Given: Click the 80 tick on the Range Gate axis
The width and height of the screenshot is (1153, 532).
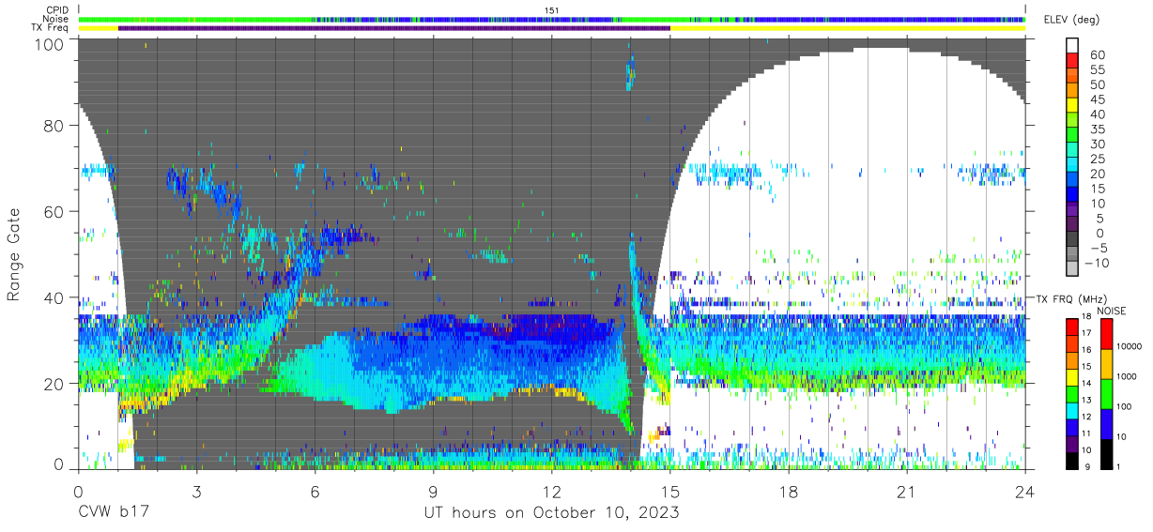Looking at the screenshot, I should pyautogui.click(x=54, y=126).
